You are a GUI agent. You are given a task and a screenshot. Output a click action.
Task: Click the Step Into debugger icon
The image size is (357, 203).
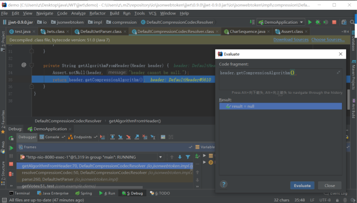coord(121,137)
